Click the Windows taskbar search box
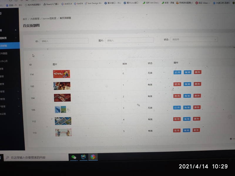 pos(36,158)
